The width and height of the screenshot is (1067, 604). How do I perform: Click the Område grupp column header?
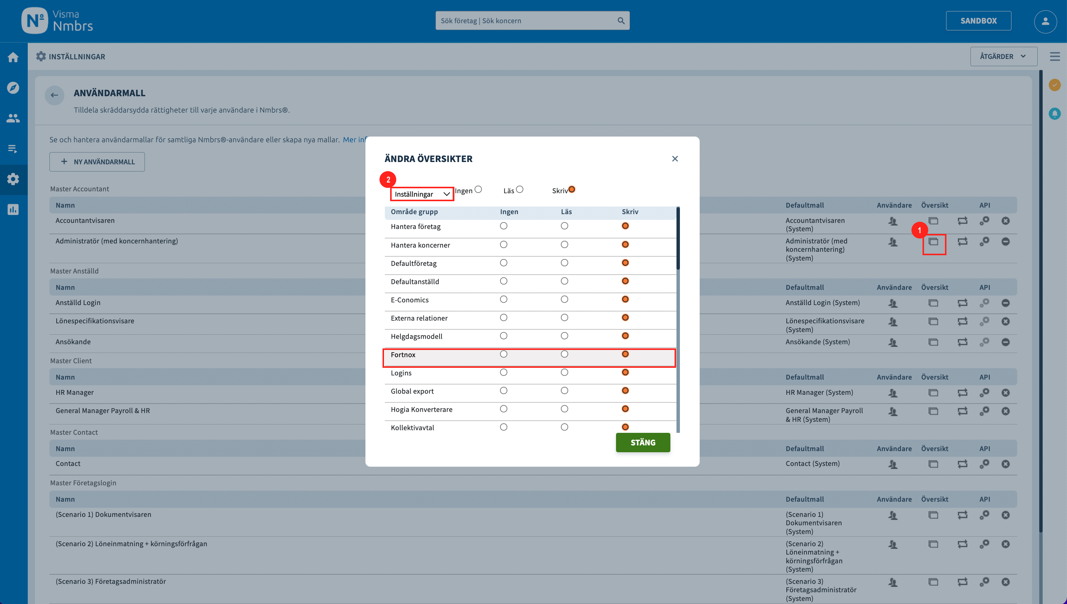(414, 211)
